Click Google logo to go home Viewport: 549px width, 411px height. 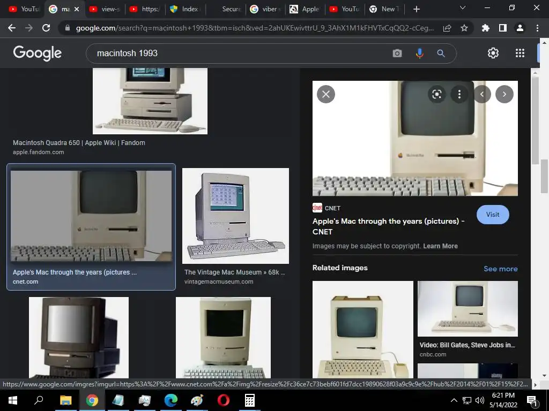click(37, 53)
